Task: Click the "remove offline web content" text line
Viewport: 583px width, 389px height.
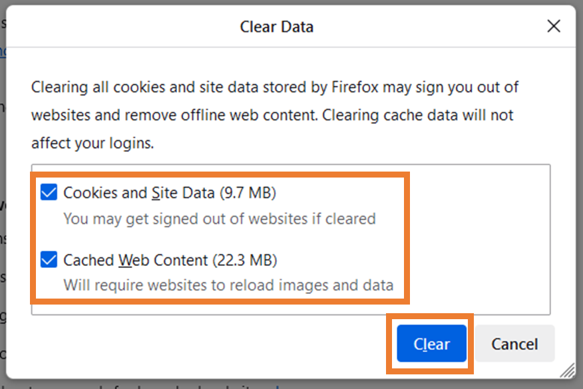Action: (272, 115)
